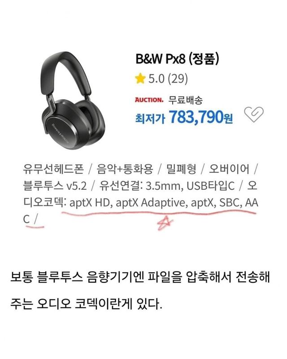
Task: Click the 무료배송 shipping label
Action: [x=186, y=100]
